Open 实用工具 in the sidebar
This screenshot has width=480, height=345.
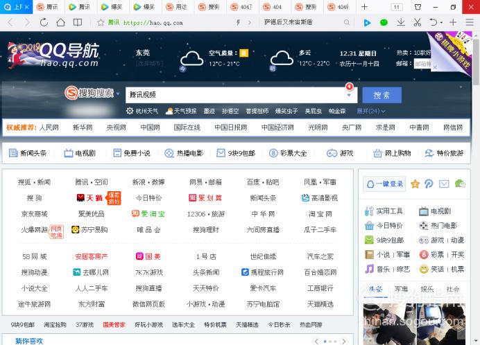click(x=384, y=211)
